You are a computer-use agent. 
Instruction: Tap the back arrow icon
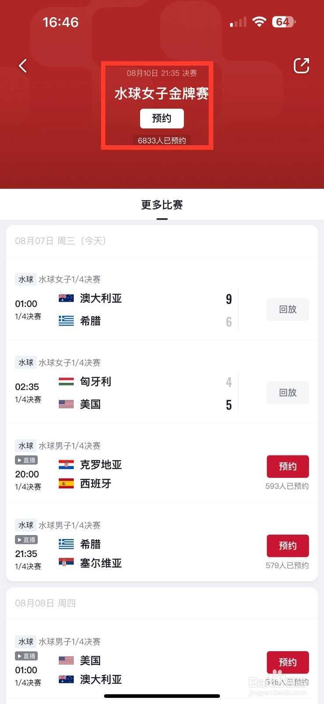pos(23,66)
